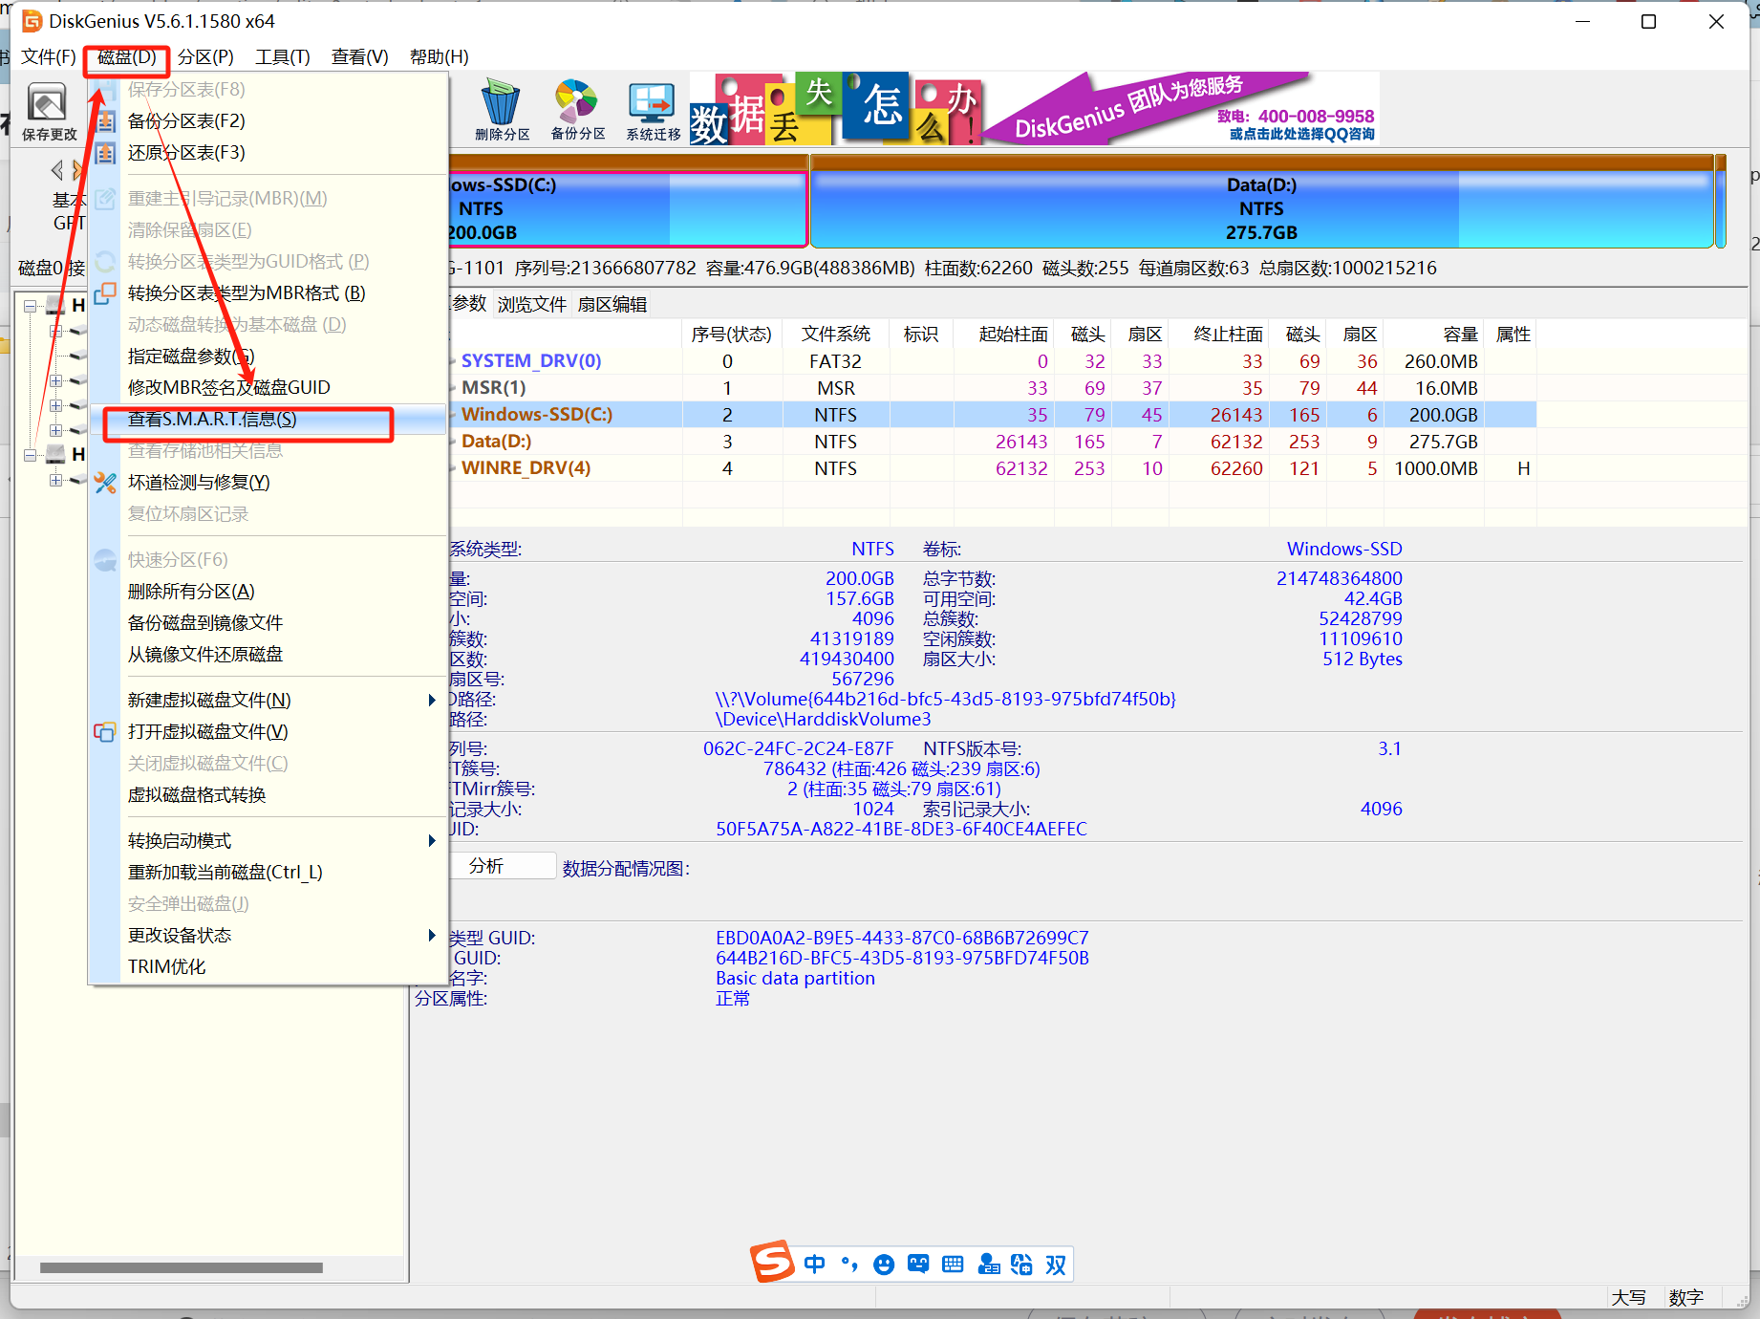Choose 转换分区表类型为MBR格式 (B)
Image resolution: width=1760 pixels, height=1319 pixels.
[268, 293]
